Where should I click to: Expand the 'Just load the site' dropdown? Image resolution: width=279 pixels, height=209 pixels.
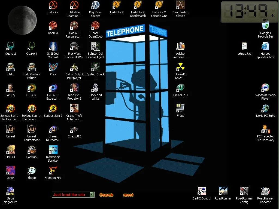pyautogui.click(x=92, y=195)
